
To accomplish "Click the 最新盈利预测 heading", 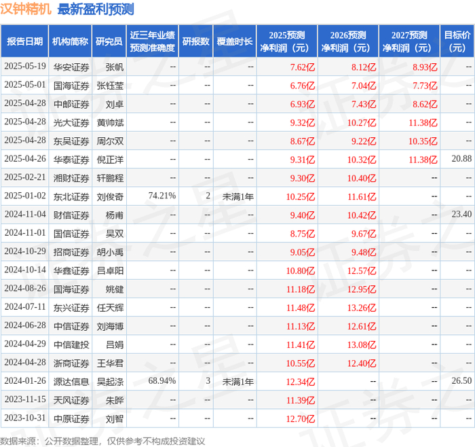I will [96, 9].
